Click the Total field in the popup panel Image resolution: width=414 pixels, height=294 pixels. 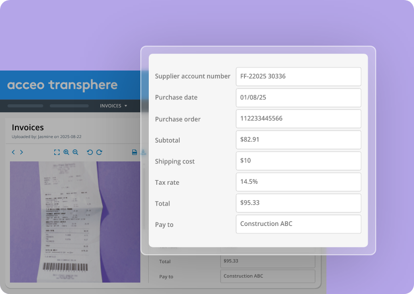pos(298,203)
